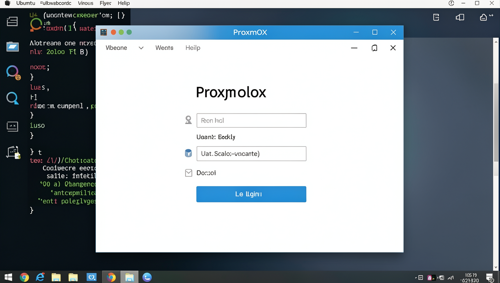Click the colorful search icon with orange badge
Viewport: 500px width, 283px height.
coord(13,72)
